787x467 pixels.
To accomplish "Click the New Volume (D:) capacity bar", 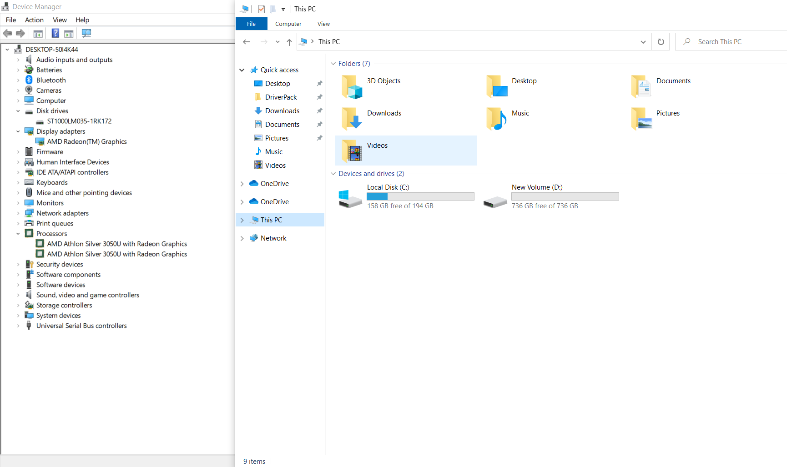I will [x=565, y=196].
